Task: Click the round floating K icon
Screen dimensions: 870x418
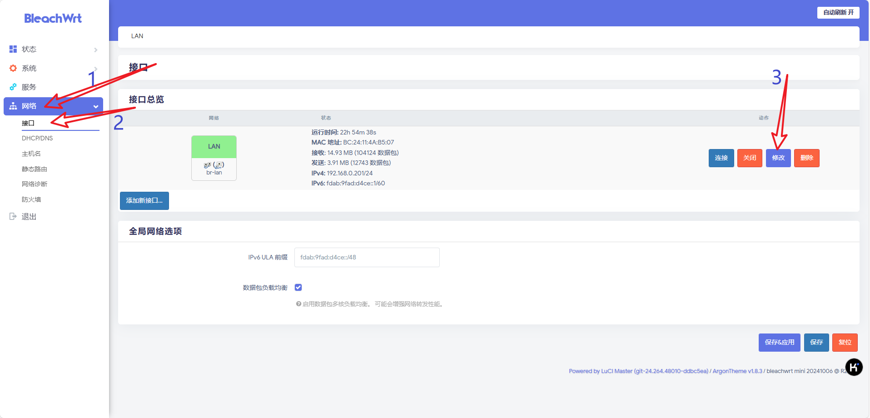Action: click(854, 367)
